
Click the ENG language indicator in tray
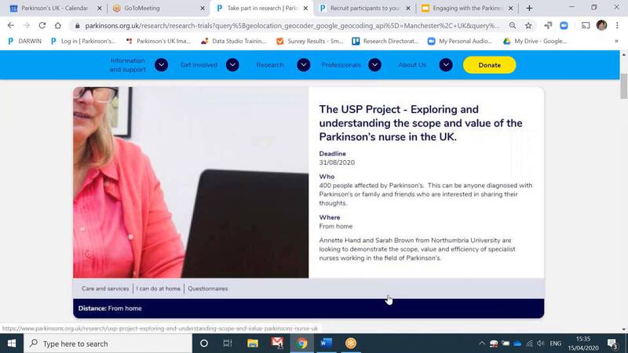[x=556, y=344]
